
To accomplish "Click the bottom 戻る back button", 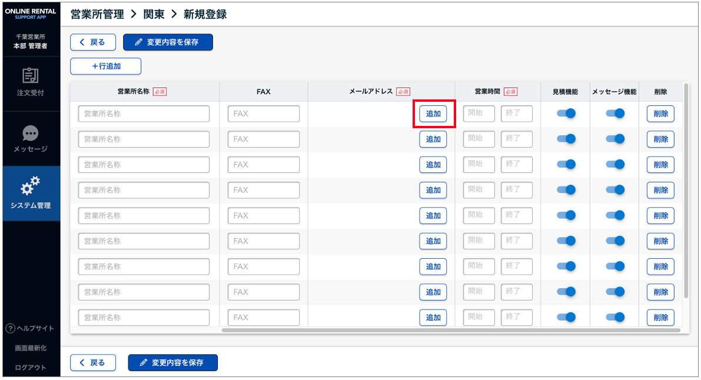I will click(92, 363).
